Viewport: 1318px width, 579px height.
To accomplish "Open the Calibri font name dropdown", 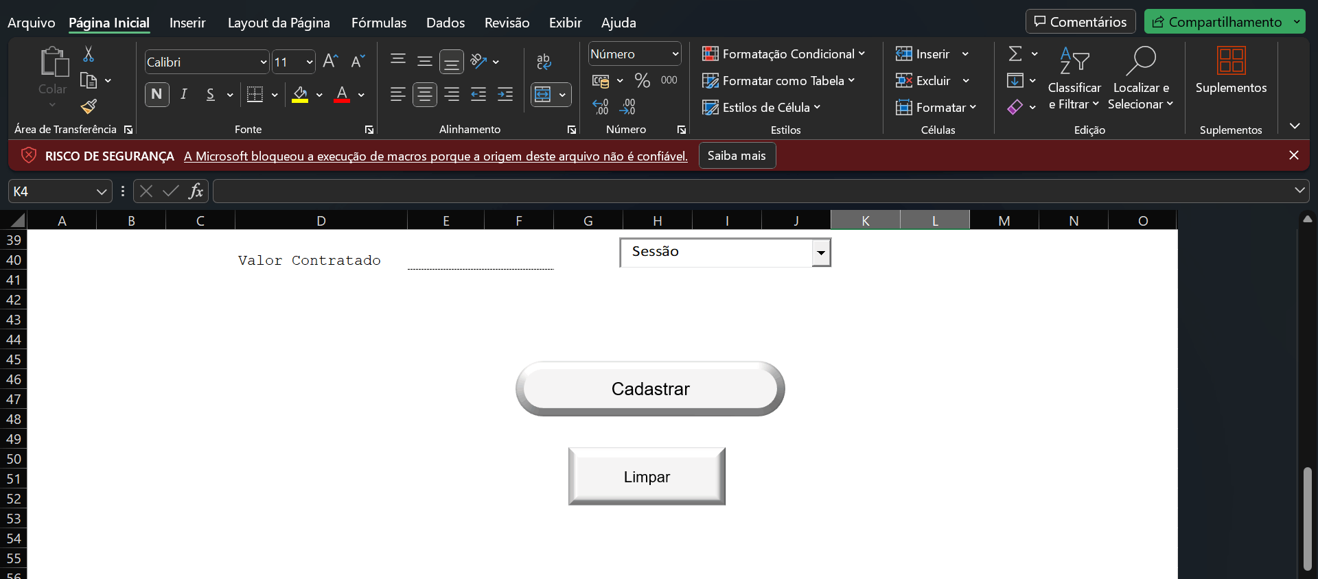I will pyautogui.click(x=264, y=62).
